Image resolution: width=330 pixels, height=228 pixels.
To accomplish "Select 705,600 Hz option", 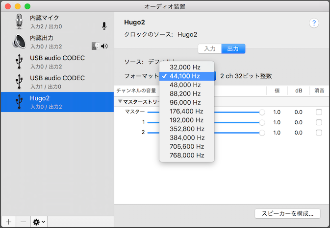I will tap(187, 147).
